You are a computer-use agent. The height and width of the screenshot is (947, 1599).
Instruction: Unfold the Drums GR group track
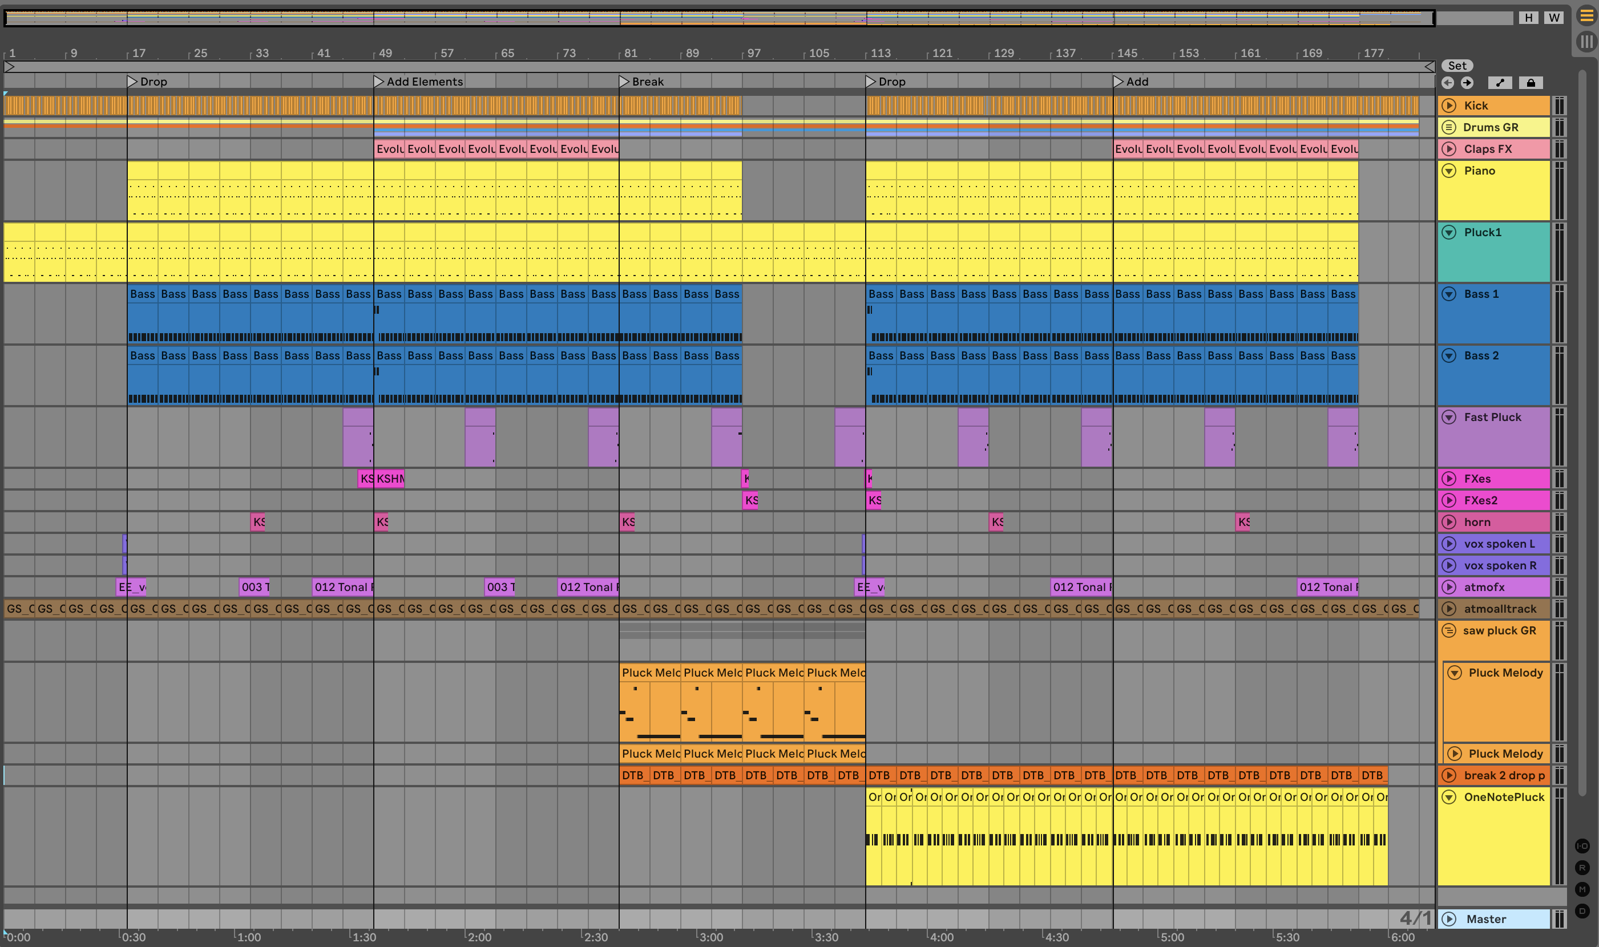pyautogui.click(x=1449, y=127)
